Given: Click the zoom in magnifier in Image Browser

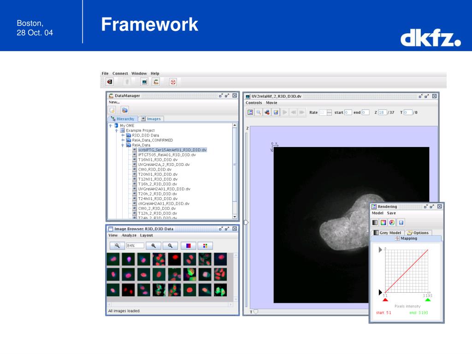Looking at the screenshot, I should click(153, 246).
